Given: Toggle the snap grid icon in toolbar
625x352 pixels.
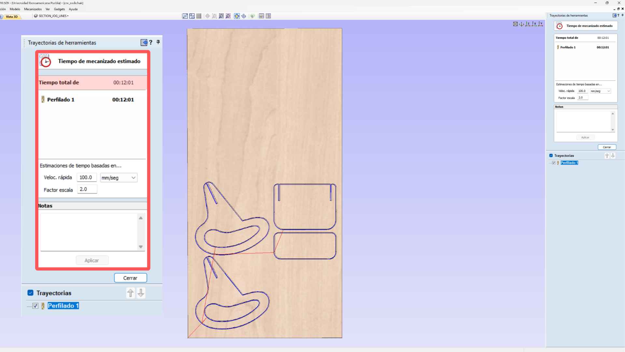Looking at the screenshot, I should [199, 16].
